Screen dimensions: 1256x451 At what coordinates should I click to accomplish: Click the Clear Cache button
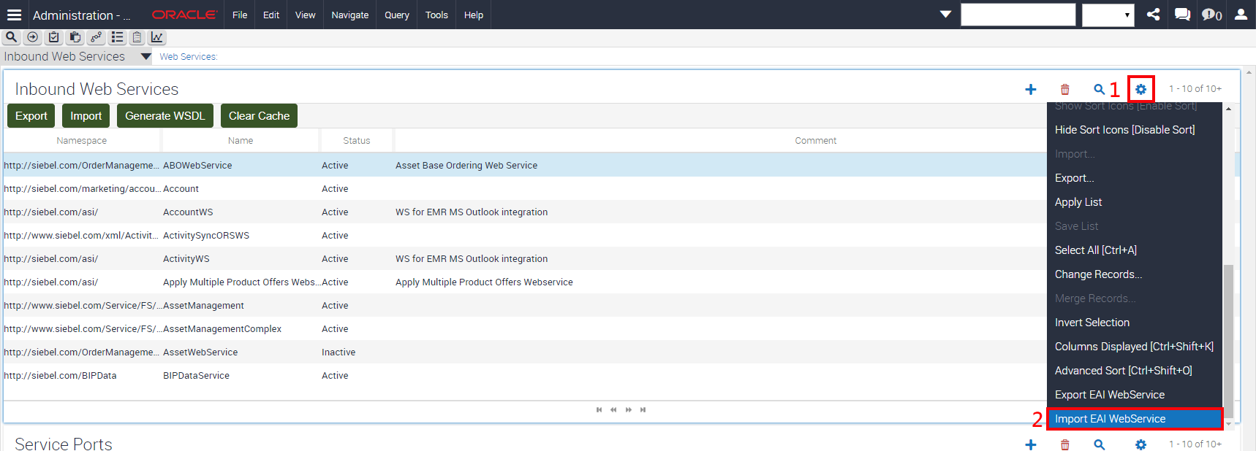(259, 116)
